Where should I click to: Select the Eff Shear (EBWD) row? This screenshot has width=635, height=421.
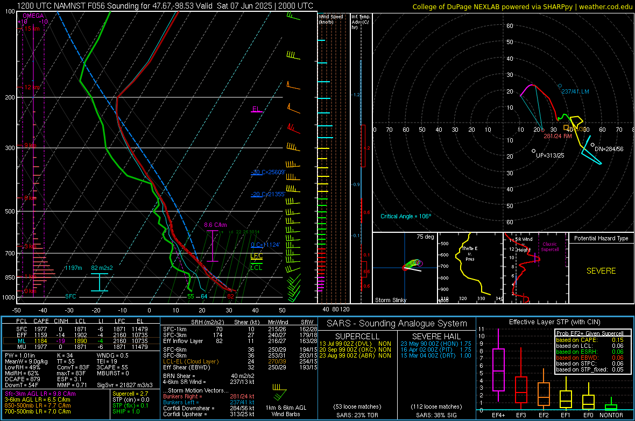pyautogui.click(x=240, y=367)
